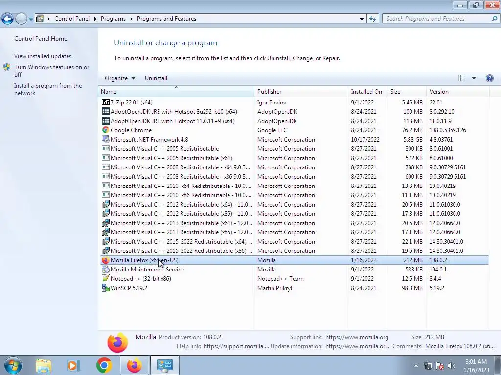Click the search magnifier icon

tap(494, 19)
